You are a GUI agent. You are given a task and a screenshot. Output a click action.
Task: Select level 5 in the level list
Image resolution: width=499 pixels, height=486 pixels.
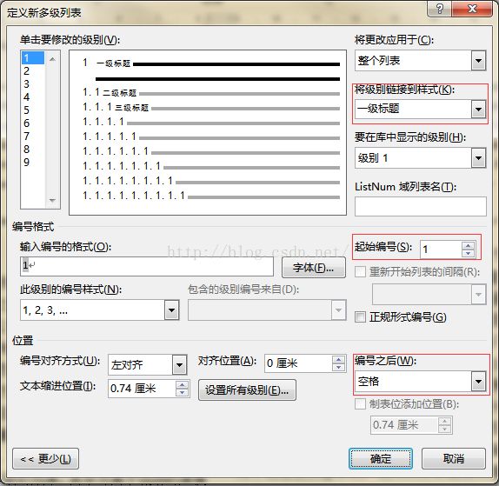tap(32, 110)
